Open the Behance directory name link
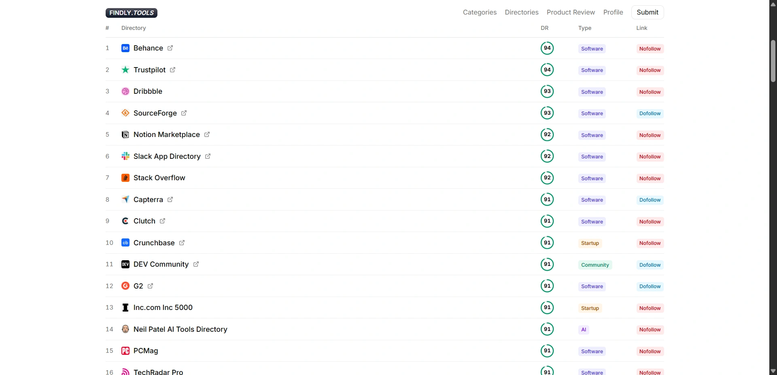Viewport: 777px width, 375px height. 148,48
